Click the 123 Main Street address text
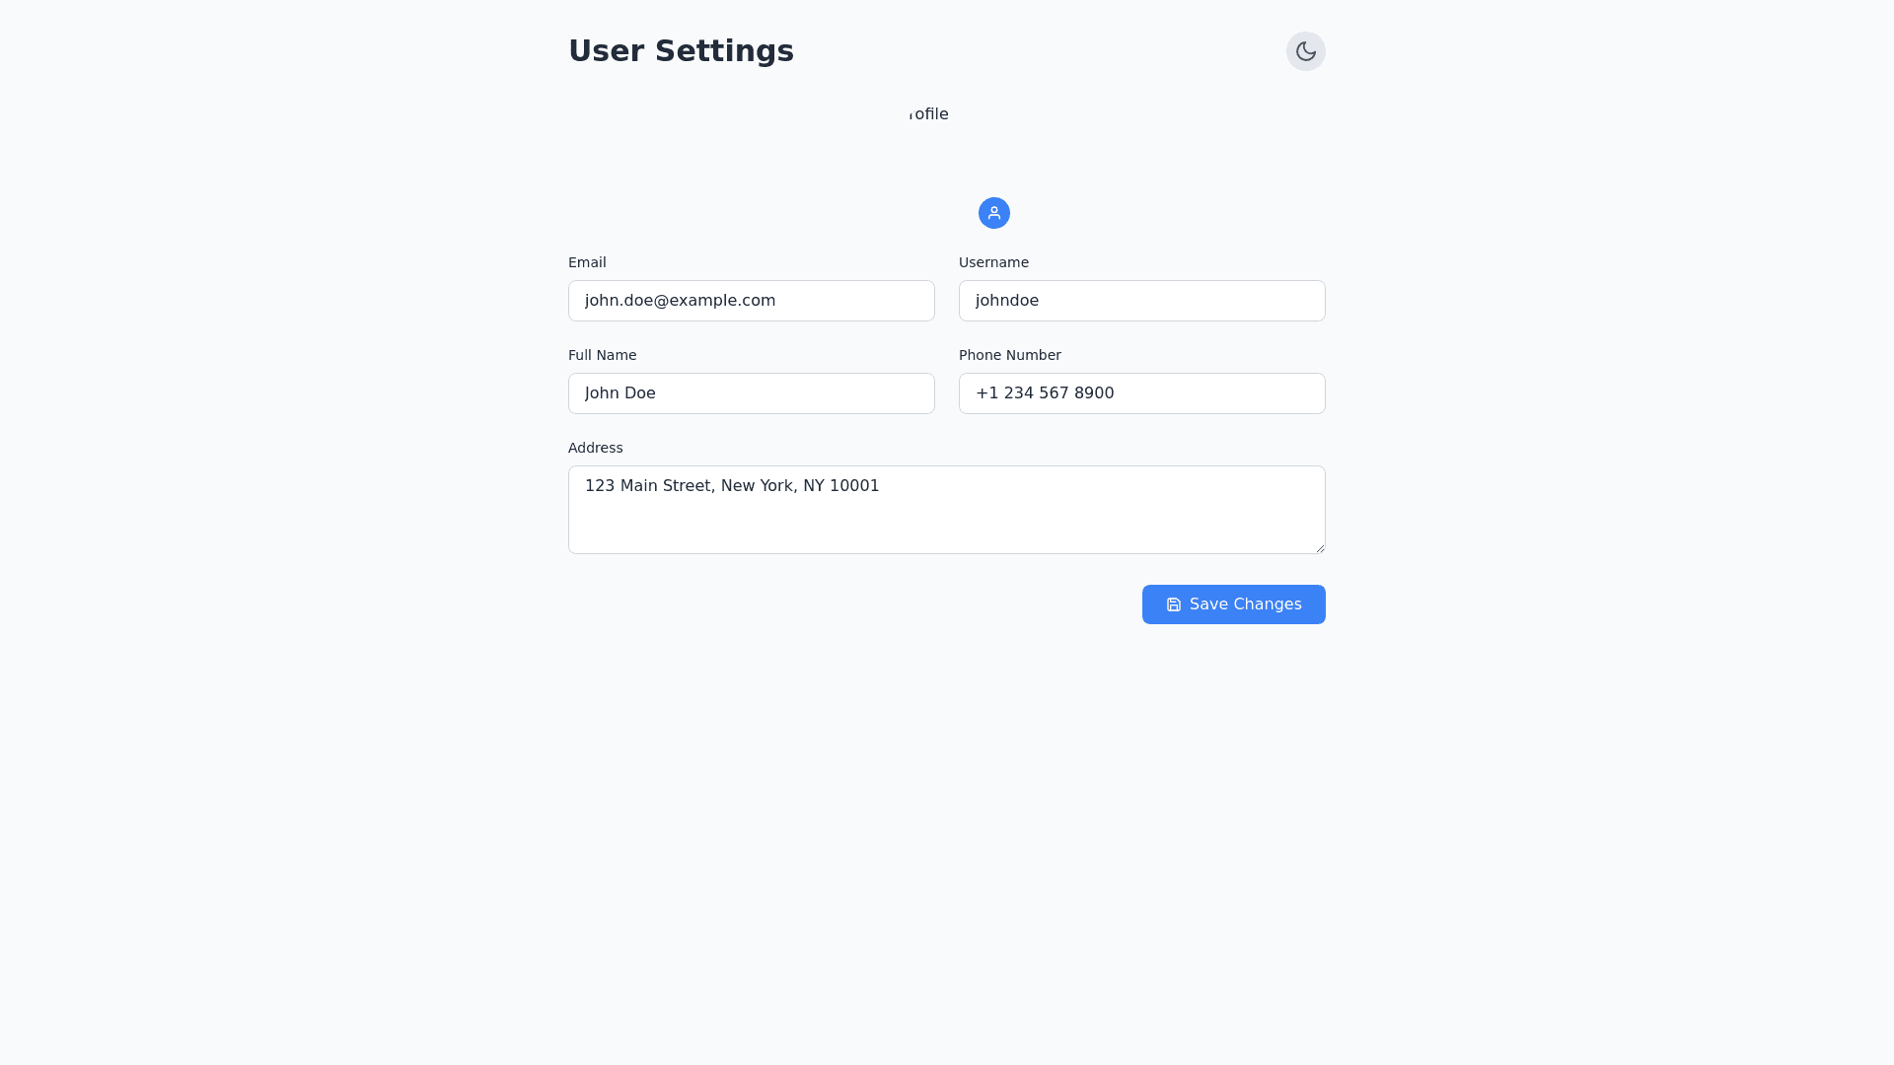Image resolution: width=1894 pixels, height=1065 pixels. tap(731, 486)
